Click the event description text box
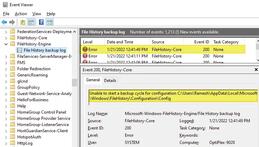Screen dimensions: 259x147 pyautogui.click(x=173, y=97)
